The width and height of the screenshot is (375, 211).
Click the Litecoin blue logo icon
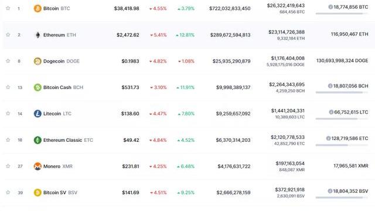pos(37,114)
